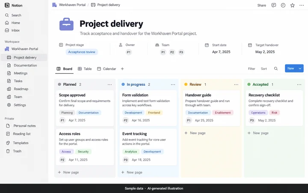Screen dimensions: 308x193
Task: Click Frontend tag on Form validation
Action: pos(154,113)
